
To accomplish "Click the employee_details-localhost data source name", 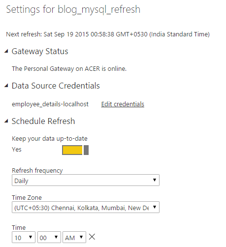I will (x=50, y=104).
